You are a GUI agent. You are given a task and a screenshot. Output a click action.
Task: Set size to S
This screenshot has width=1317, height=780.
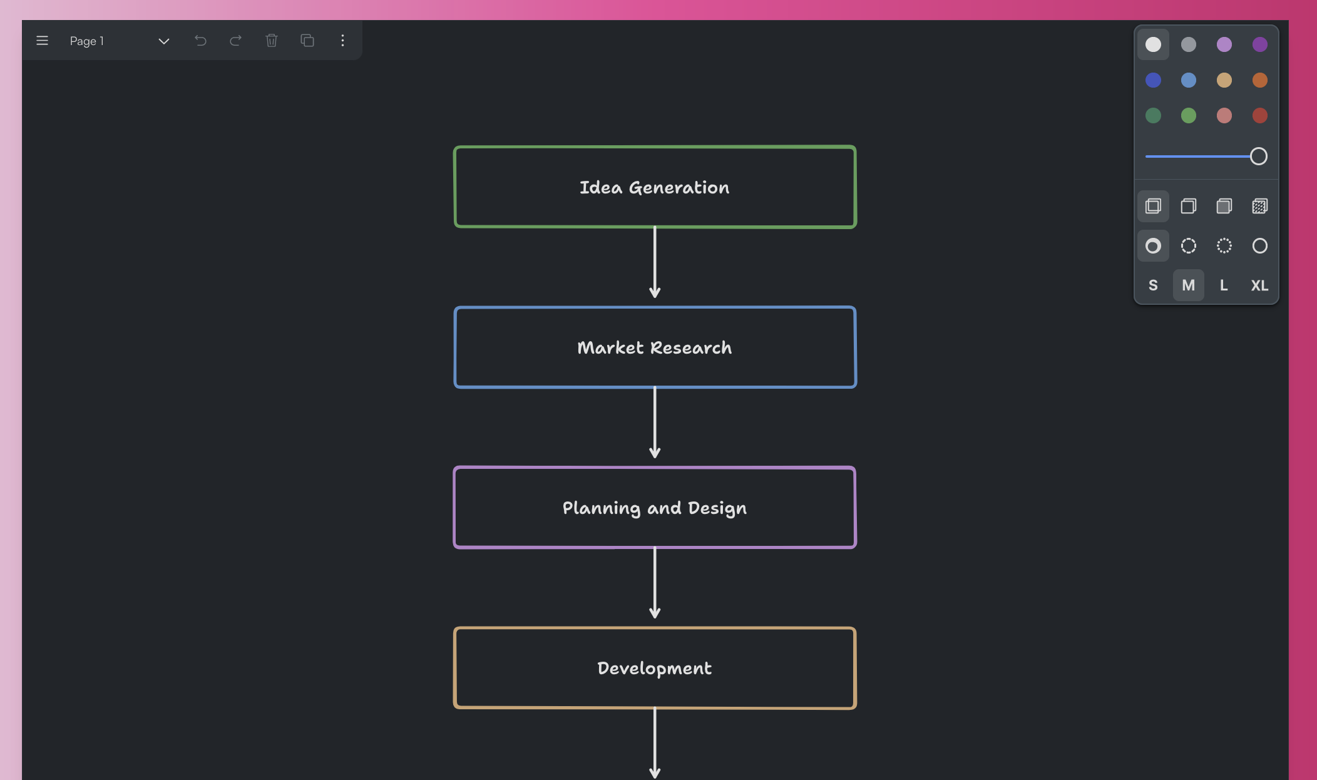[1152, 285]
